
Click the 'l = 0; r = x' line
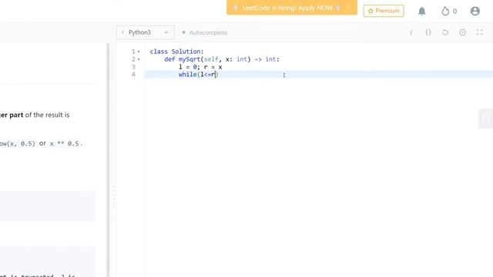pos(200,67)
